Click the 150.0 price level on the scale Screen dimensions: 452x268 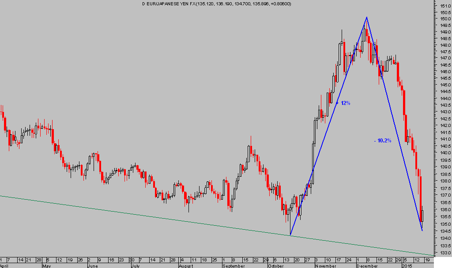(444, 19)
